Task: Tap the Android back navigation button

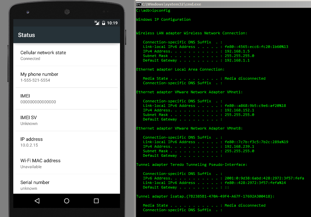Action: (37, 201)
